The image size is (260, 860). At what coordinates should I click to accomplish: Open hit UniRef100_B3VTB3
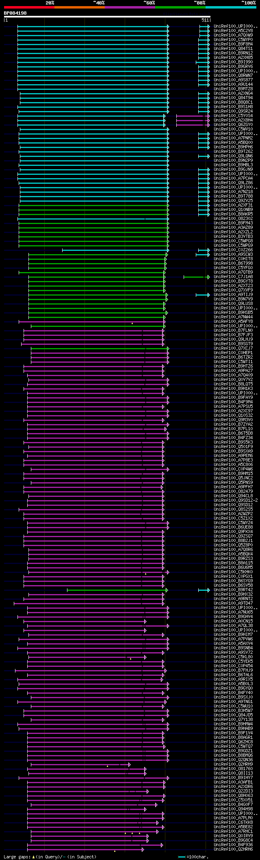click(233, 236)
